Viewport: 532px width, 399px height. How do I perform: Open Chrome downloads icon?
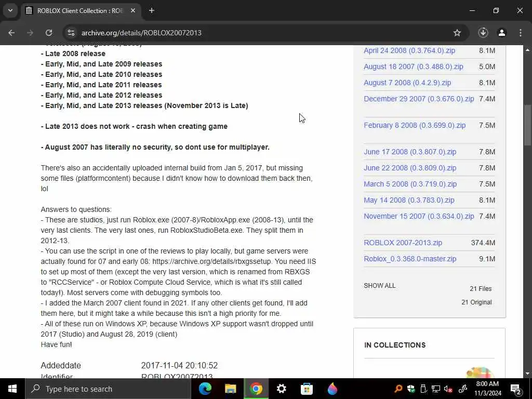pyautogui.click(x=483, y=33)
